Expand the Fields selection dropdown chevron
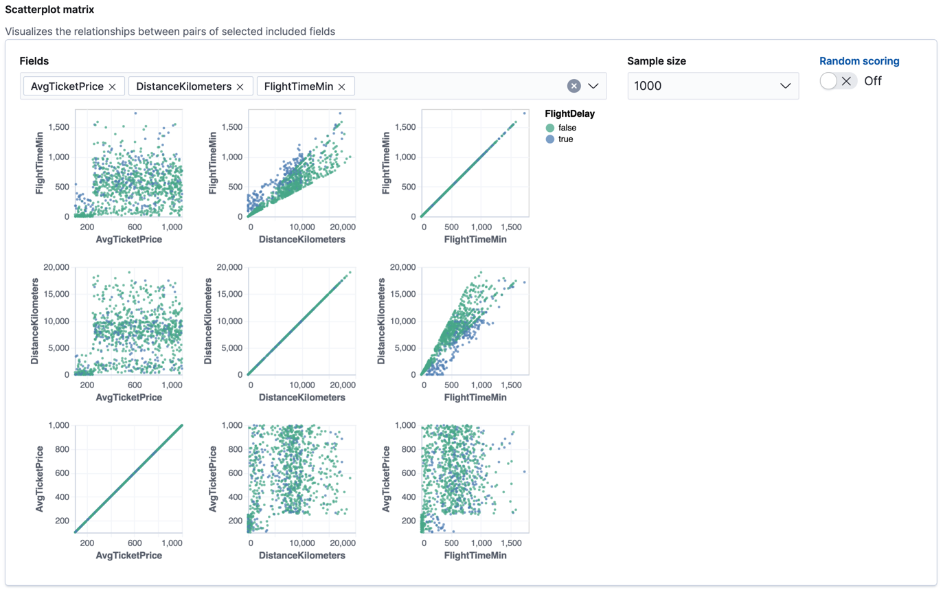This screenshot has height=590, width=943. [593, 86]
